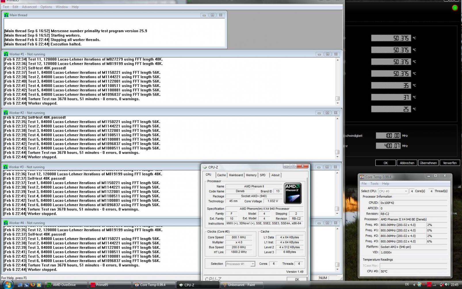Click the Prime95 icon in Main thread title
The width and height of the screenshot is (462, 289).
tap(6, 15)
